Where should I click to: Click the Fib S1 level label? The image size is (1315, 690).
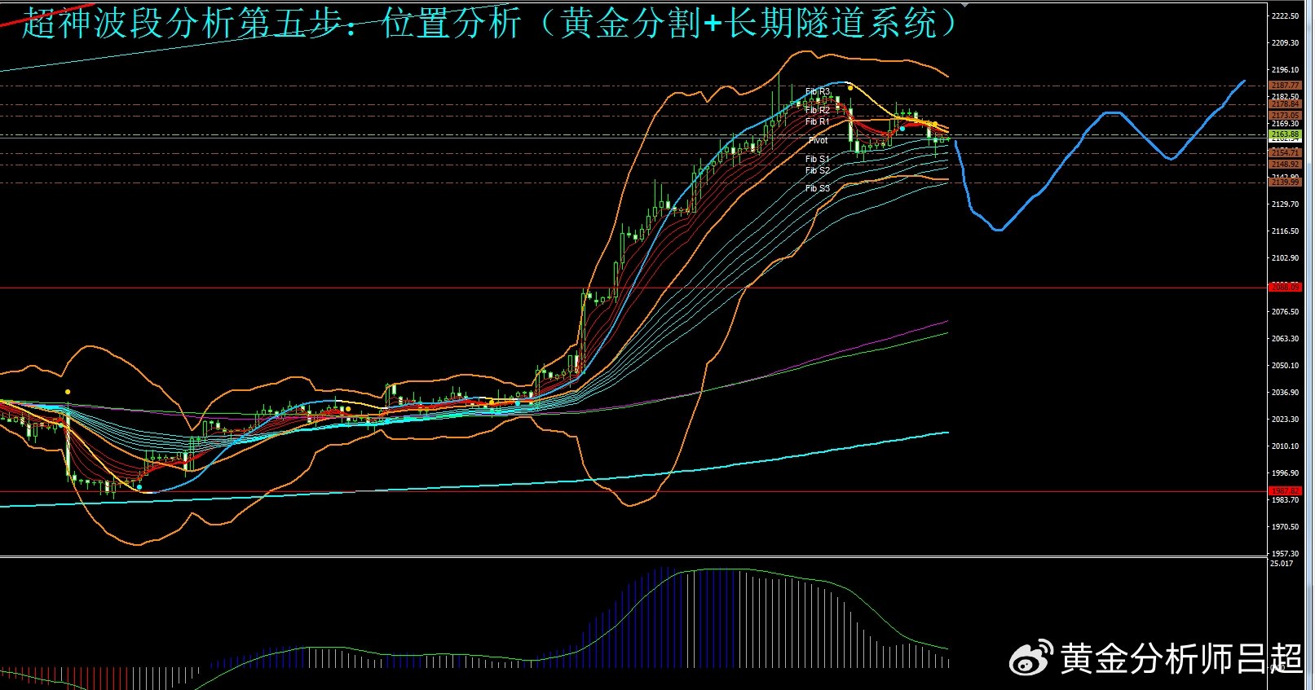click(817, 159)
